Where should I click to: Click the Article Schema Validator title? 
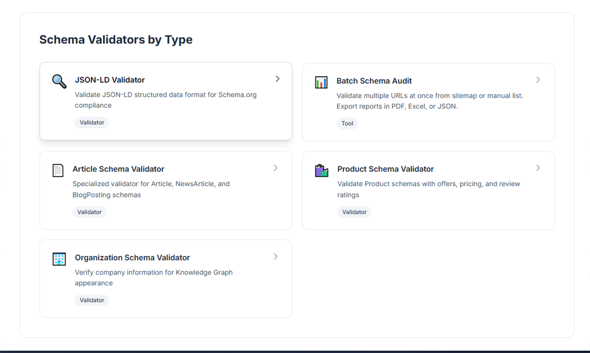point(118,169)
